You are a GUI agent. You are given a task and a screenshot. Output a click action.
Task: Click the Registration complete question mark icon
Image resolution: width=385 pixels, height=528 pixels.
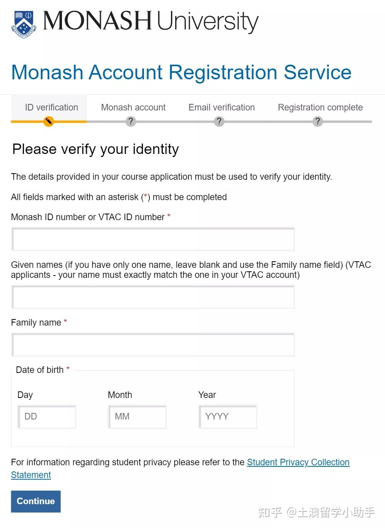click(318, 122)
